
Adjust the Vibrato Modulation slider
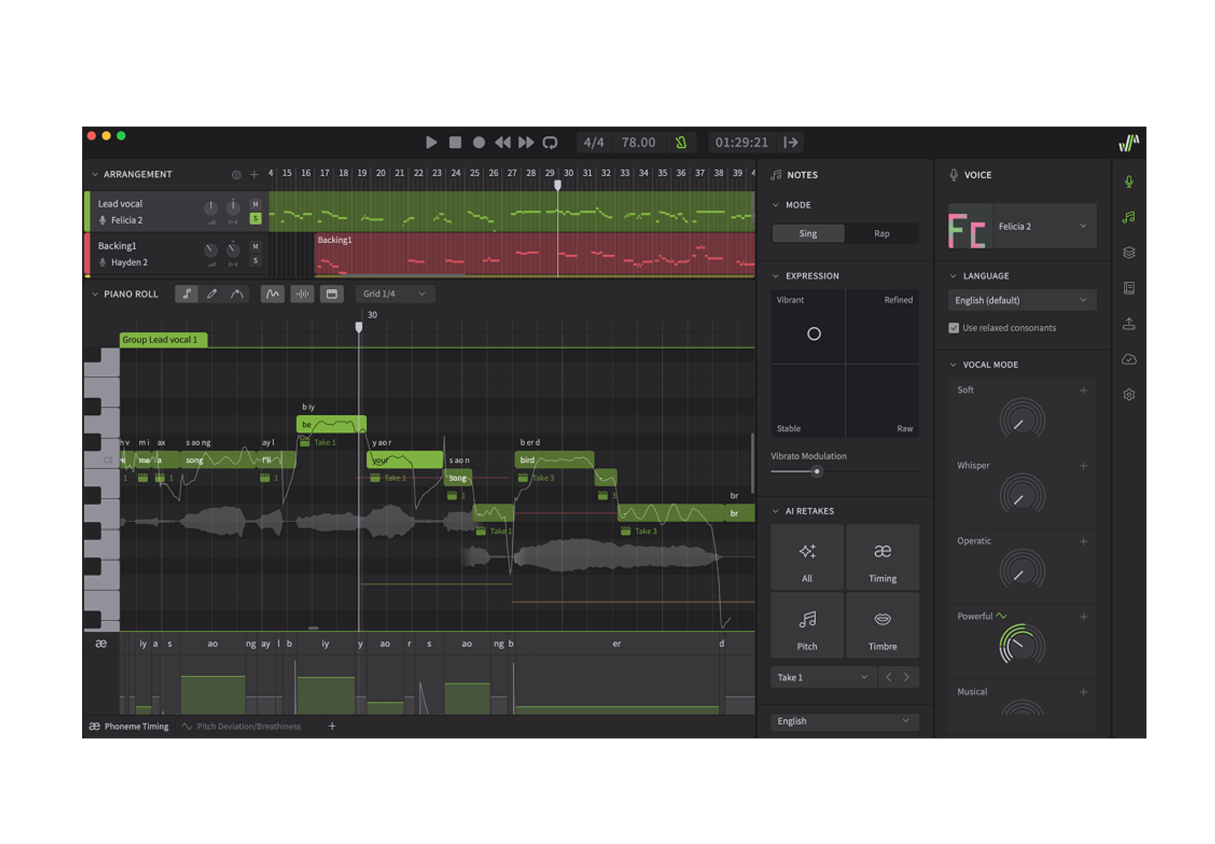tap(817, 471)
